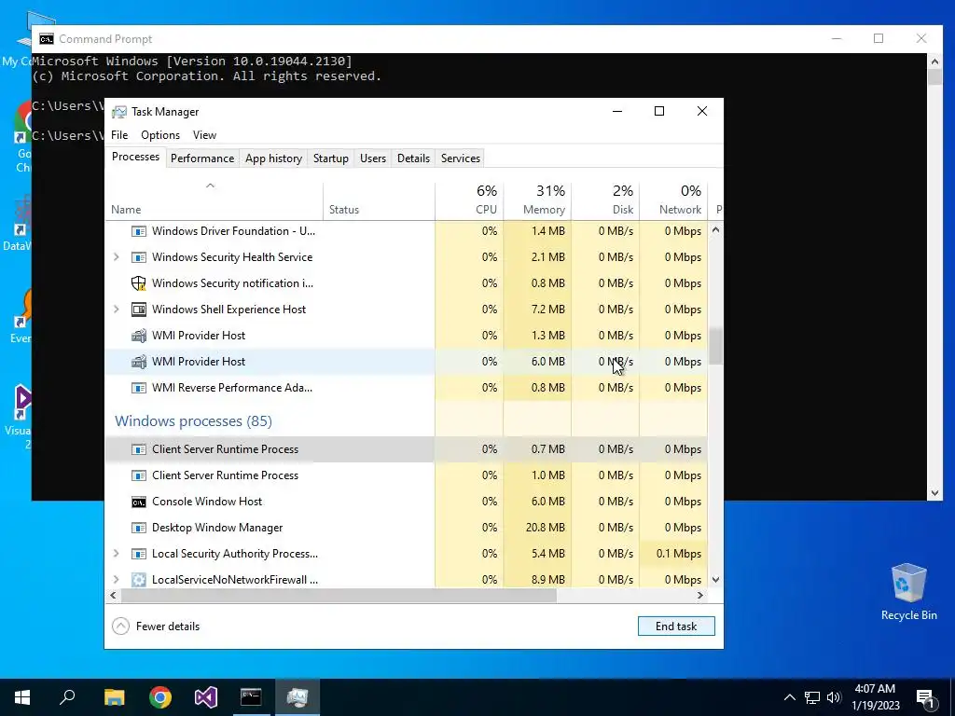955x716 pixels.
Task: Open the File menu
Action: 119,135
